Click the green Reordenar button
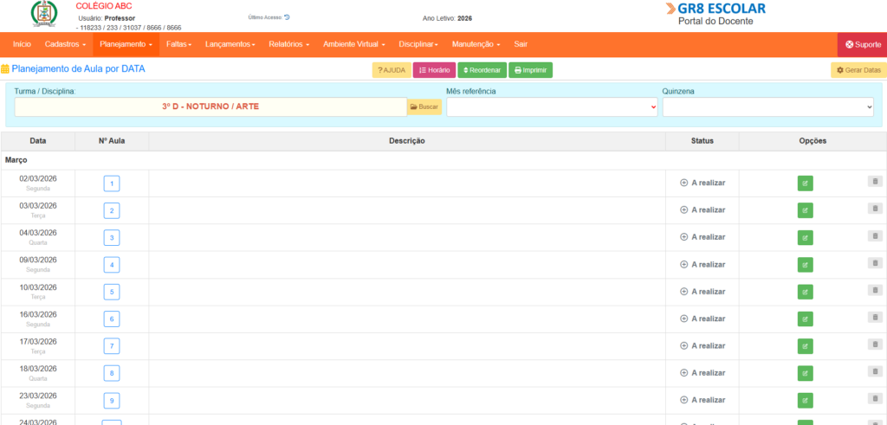This screenshot has height=425, width=887. pos(482,70)
